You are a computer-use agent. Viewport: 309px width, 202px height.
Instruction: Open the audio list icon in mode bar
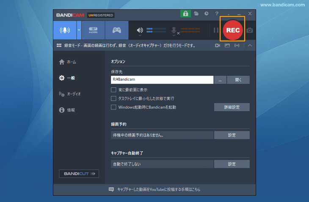[237, 46]
